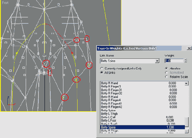Image resolution: width=192 pixels, height=138 pixels.
Task: Select Betty R Finger31 in the list
Action: tap(142, 90)
